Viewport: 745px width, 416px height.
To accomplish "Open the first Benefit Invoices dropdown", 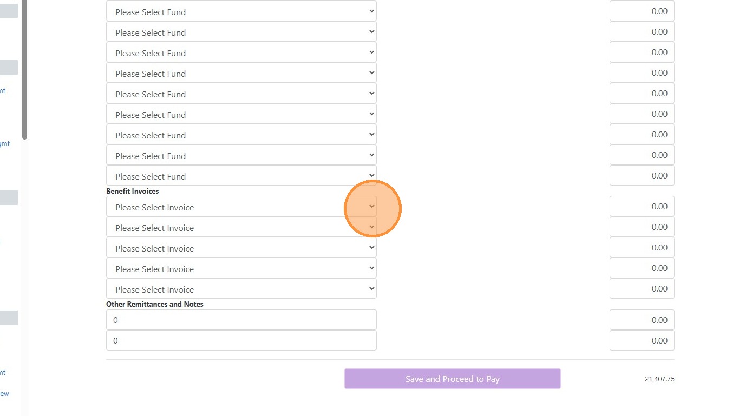I will pos(241,207).
